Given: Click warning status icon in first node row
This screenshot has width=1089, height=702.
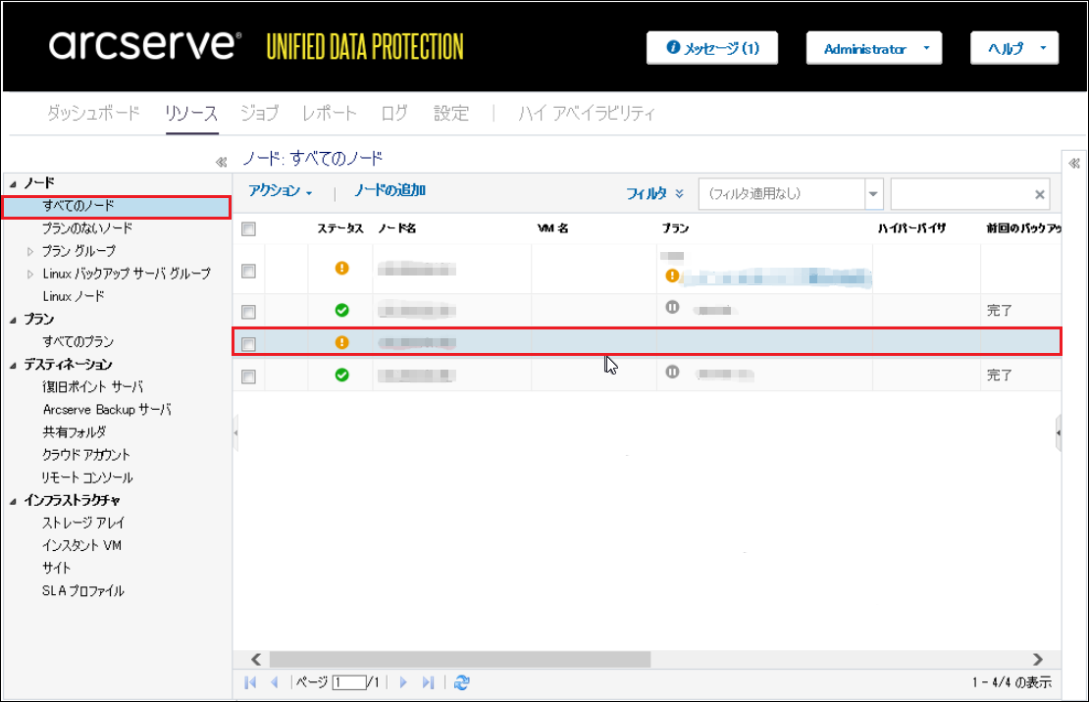Looking at the screenshot, I should point(341,268).
